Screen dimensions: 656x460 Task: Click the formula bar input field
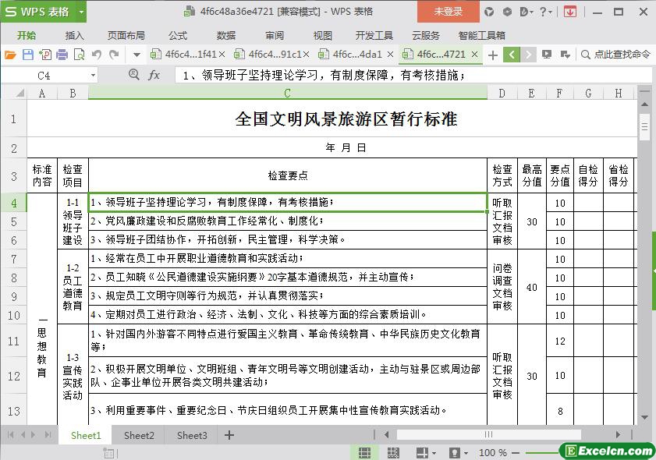(413, 75)
